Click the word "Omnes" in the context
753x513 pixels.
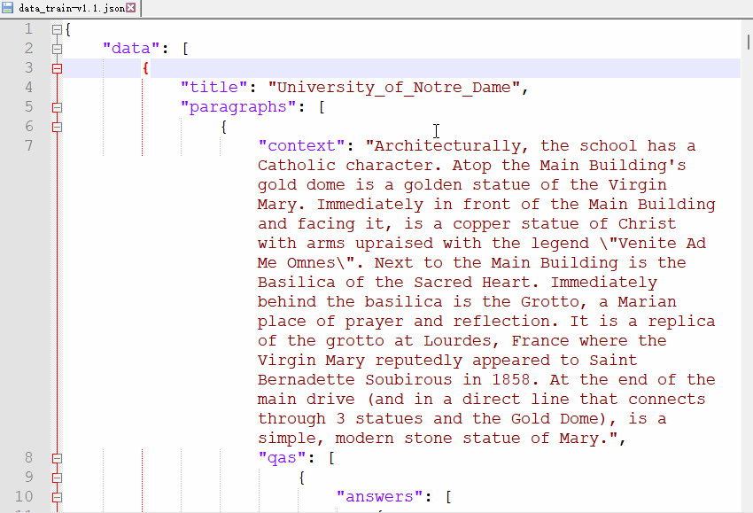click(x=311, y=263)
